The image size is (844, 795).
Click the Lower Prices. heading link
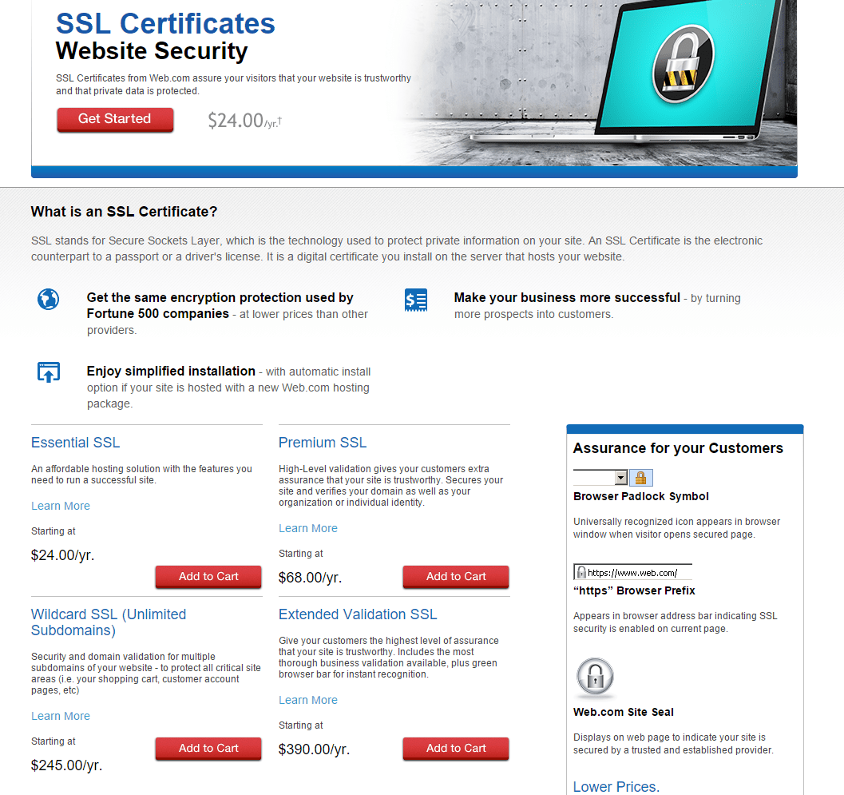[x=616, y=787]
